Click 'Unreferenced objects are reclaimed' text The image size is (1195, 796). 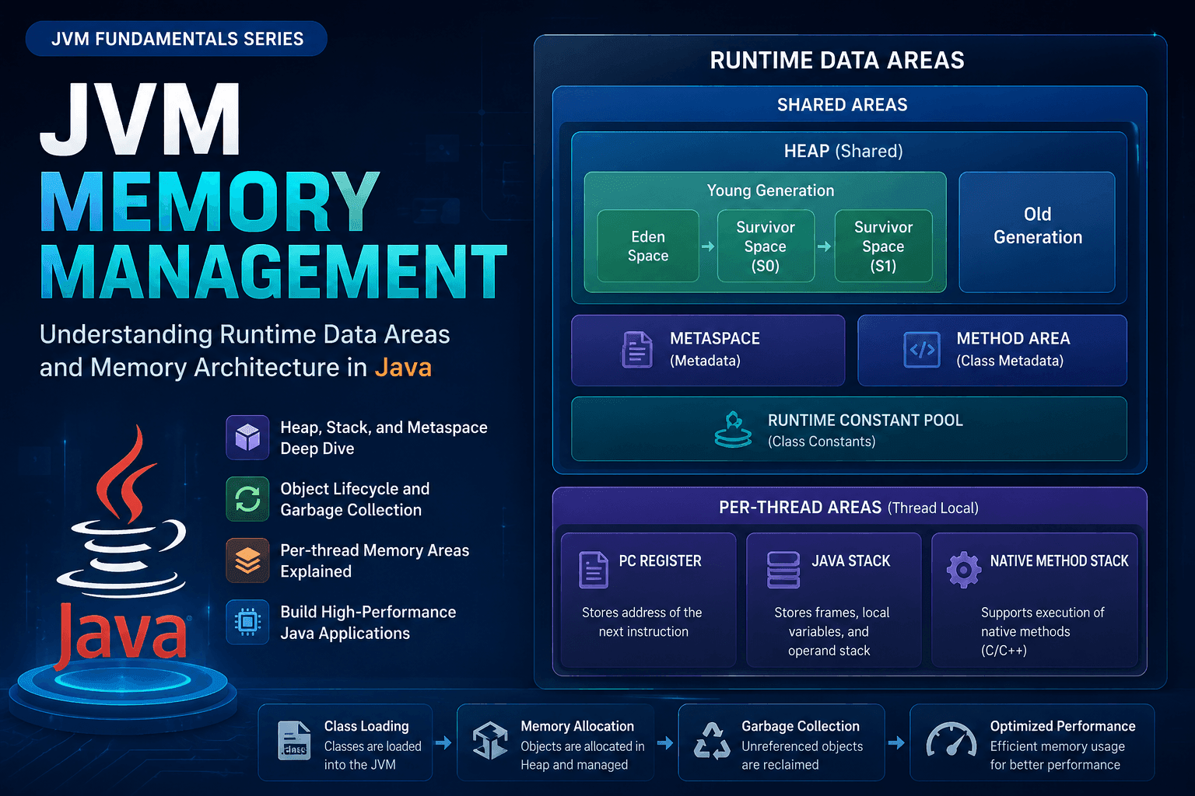click(802, 756)
